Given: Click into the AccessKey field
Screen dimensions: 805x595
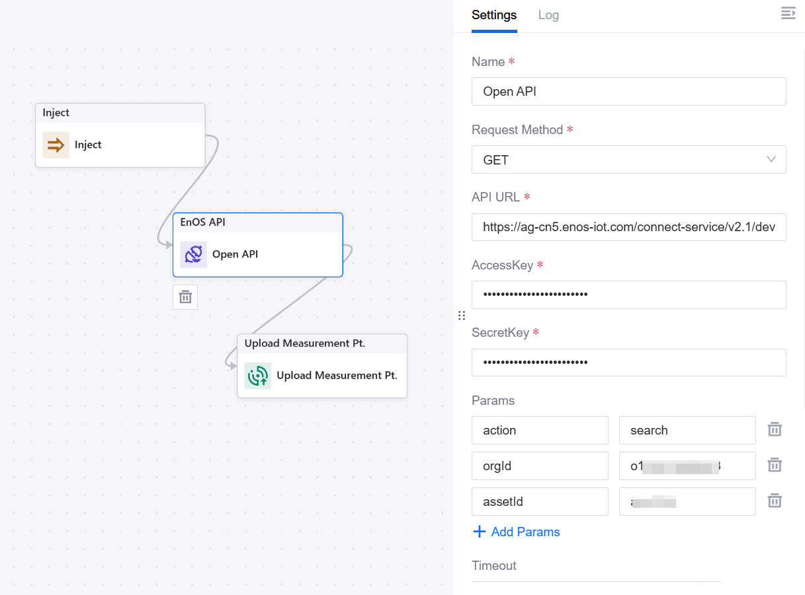Looking at the screenshot, I should (x=628, y=295).
